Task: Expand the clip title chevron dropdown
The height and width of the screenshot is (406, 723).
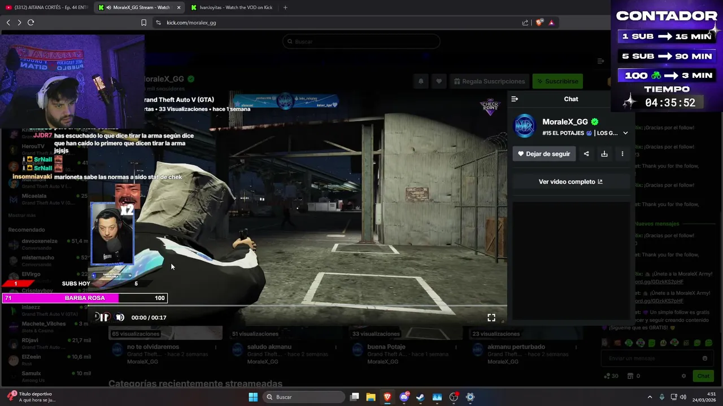Action: point(625,133)
